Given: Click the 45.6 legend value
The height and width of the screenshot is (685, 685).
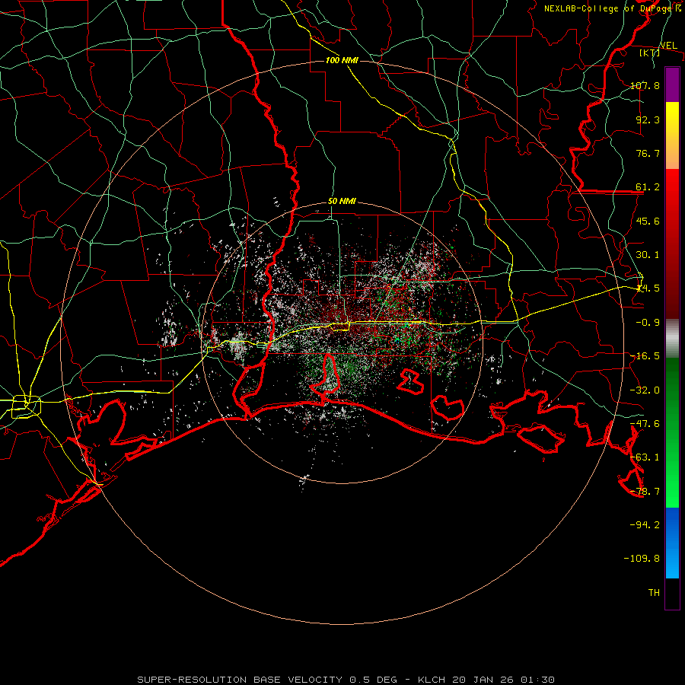Looking at the screenshot, I should tap(648, 221).
